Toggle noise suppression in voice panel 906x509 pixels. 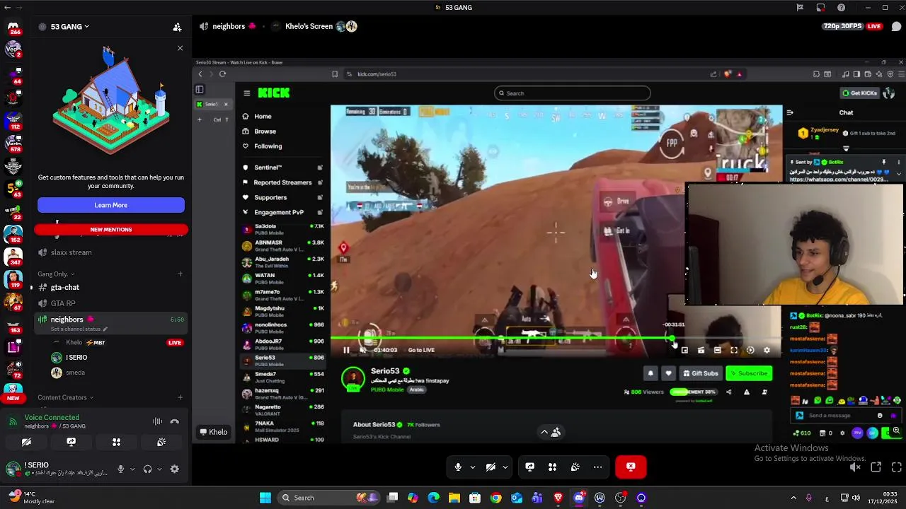(158, 422)
